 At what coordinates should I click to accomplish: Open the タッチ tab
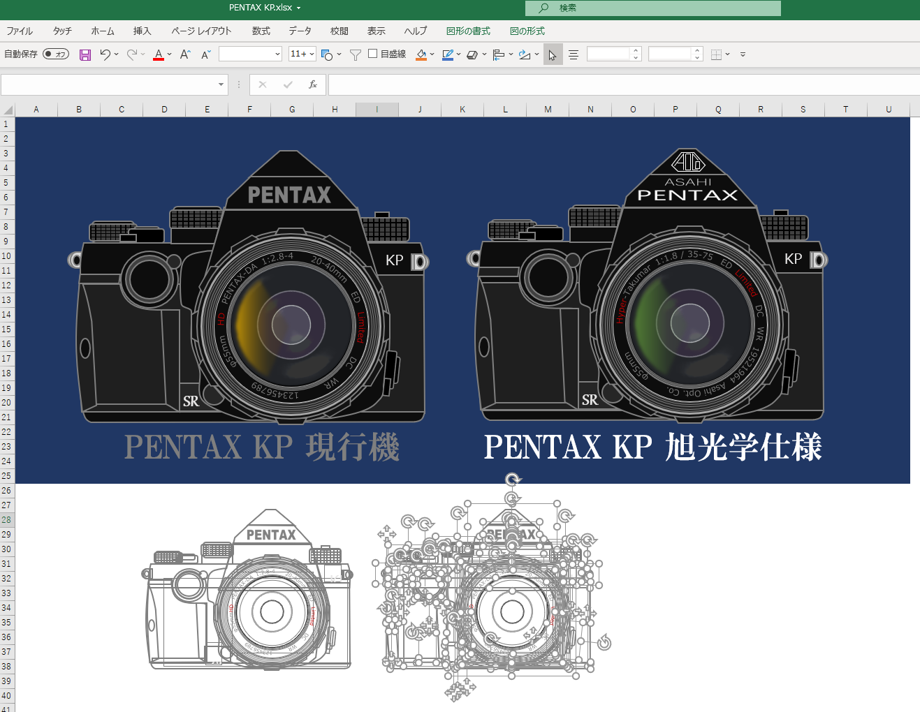pos(62,31)
